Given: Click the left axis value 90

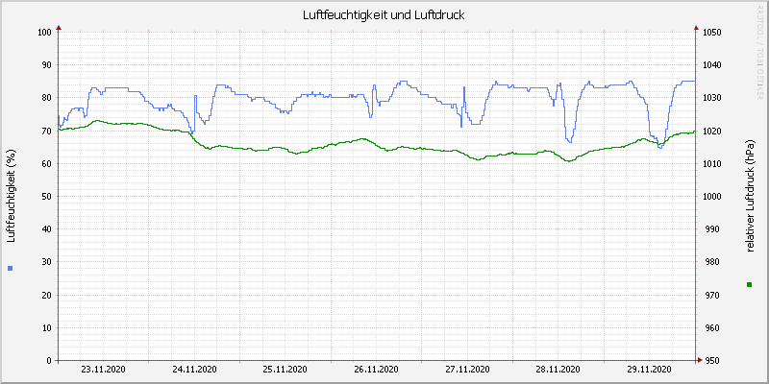Looking at the screenshot, I should [46, 65].
